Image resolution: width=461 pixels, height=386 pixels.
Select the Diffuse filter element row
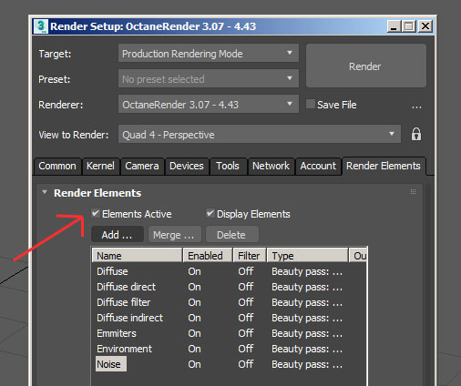click(x=230, y=302)
